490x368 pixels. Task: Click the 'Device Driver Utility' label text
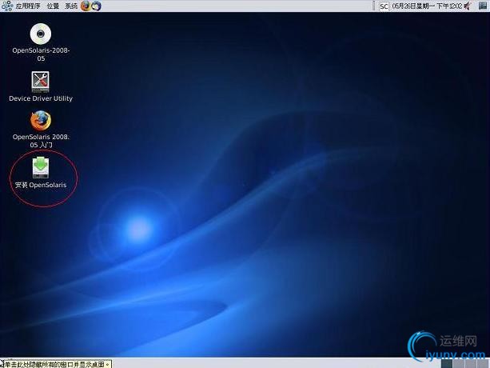41,98
